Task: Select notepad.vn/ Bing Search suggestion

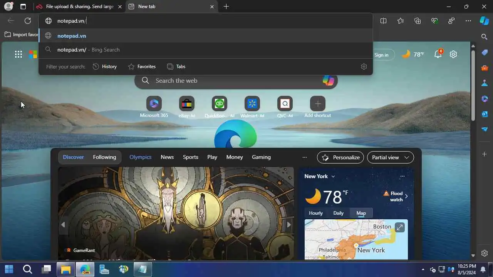Action: 206,50
